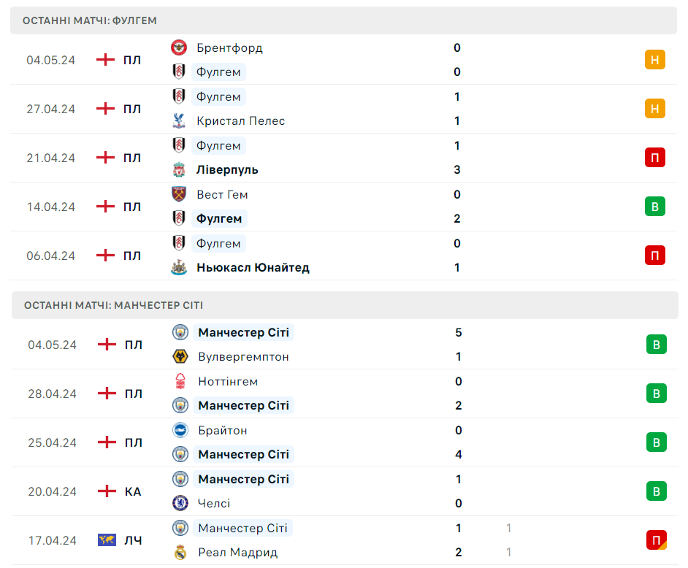
Task: Click П badge for Real Madrid match
Action: (657, 540)
